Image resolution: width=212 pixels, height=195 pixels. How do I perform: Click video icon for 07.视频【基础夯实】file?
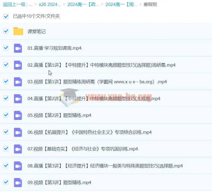[18, 149]
